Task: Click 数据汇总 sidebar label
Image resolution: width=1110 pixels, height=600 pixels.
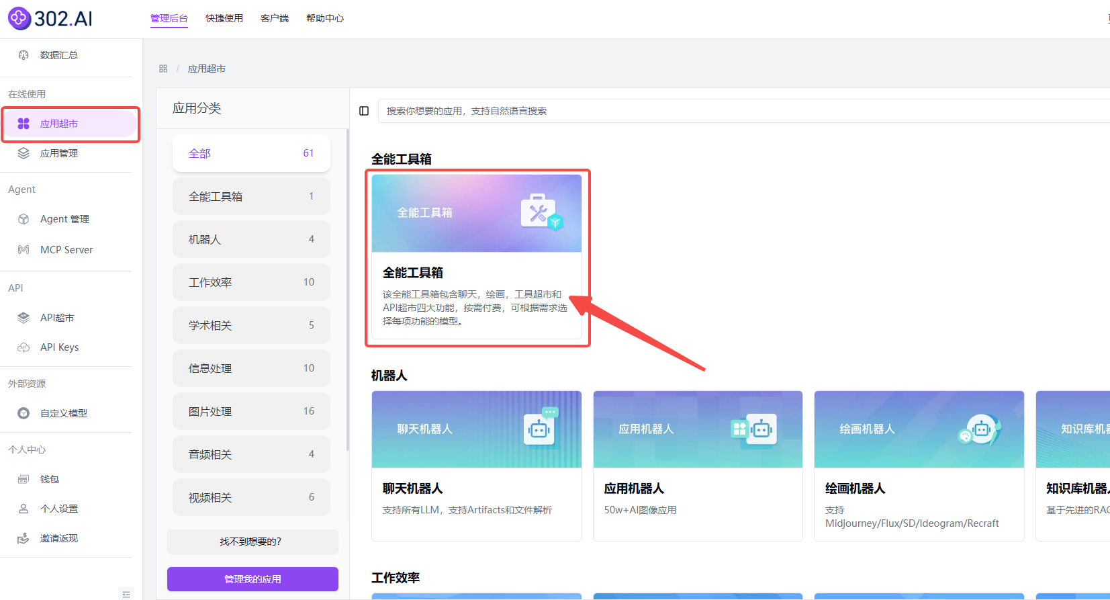Action: (59, 55)
